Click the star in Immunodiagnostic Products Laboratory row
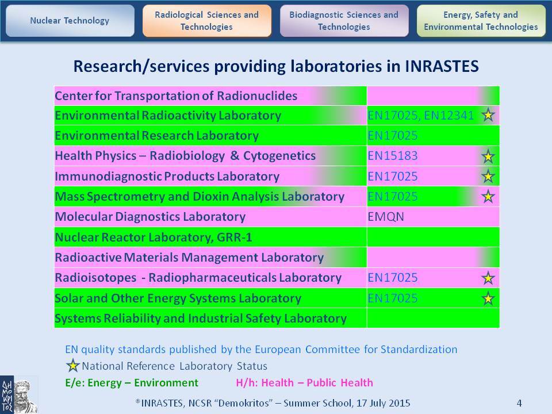The image size is (552, 414). pyautogui.click(x=488, y=176)
